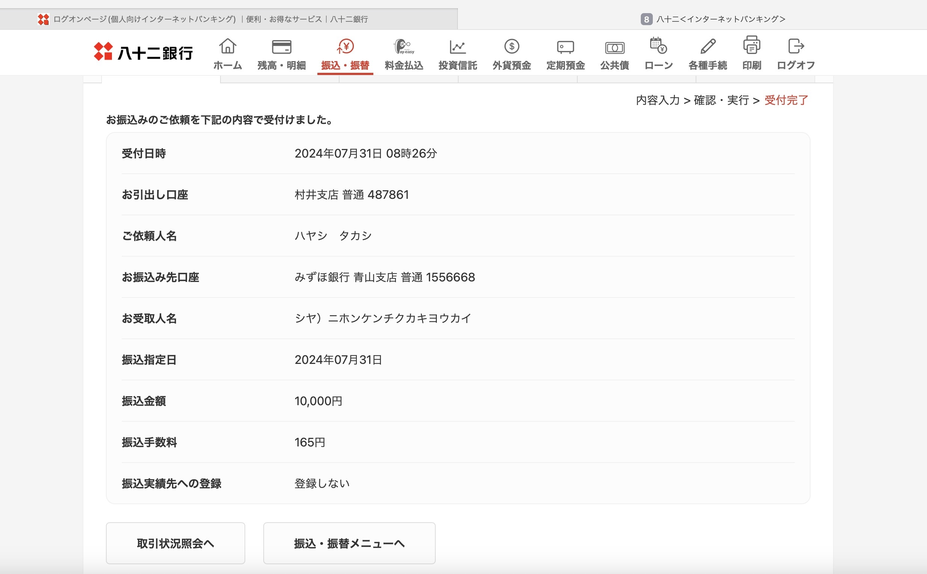Image resolution: width=927 pixels, height=574 pixels.
Task: Click the お受取人名 label
Action: click(149, 318)
